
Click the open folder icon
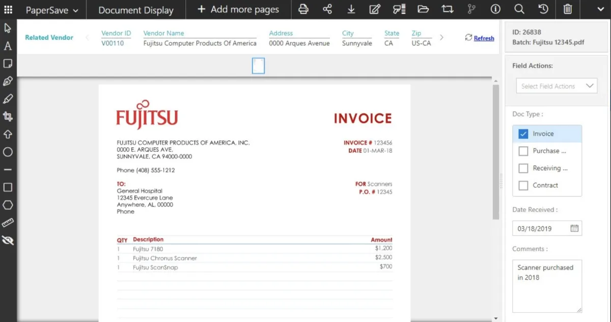pos(423,9)
